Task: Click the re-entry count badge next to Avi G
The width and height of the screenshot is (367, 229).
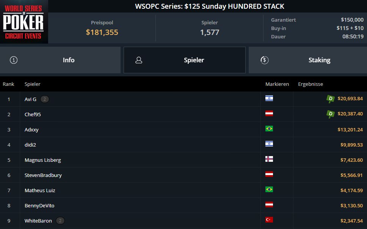Action: click(45, 99)
